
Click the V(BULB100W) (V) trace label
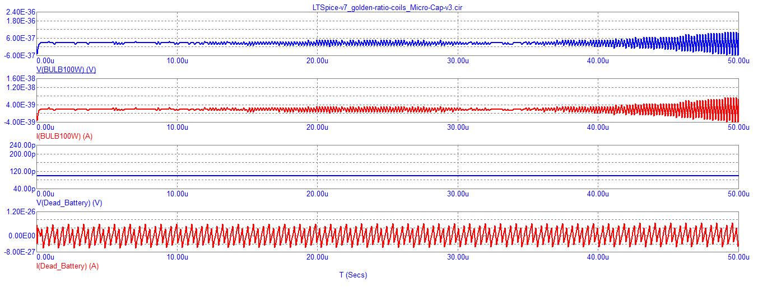[66, 69]
